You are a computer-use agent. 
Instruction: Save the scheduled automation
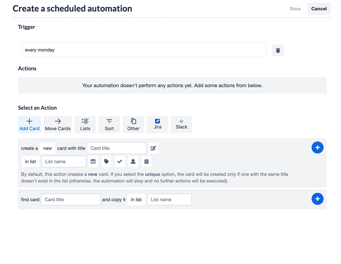tap(295, 9)
